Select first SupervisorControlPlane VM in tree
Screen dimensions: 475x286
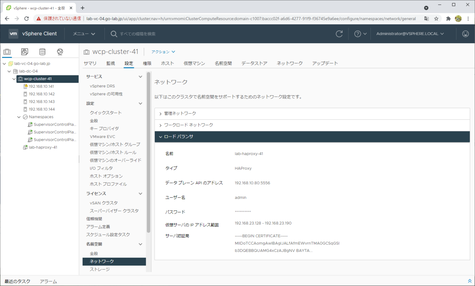55,124
